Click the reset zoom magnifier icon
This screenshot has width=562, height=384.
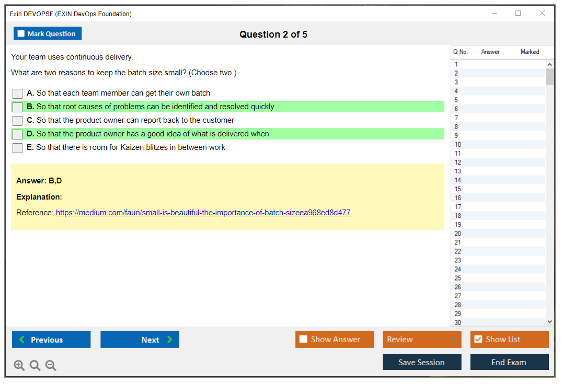pyautogui.click(x=35, y=366)
